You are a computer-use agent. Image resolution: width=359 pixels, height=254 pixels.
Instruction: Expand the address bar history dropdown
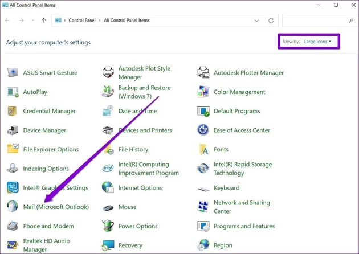coord(256,21)
